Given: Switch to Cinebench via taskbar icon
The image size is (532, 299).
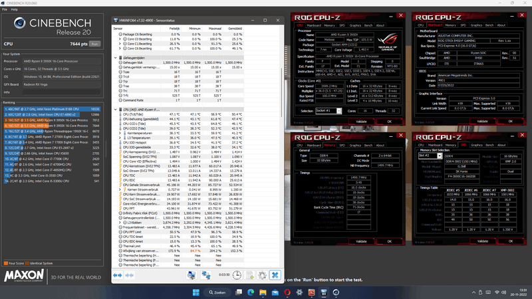Looking at the screenshot, I should click(336, 292).
